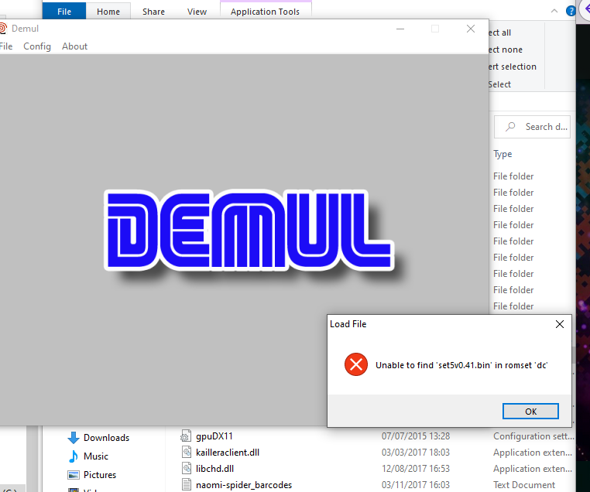Open the Demul Config menu
Image resolution: width=590 pixels, height=492 pixels.
click(37, 46)
